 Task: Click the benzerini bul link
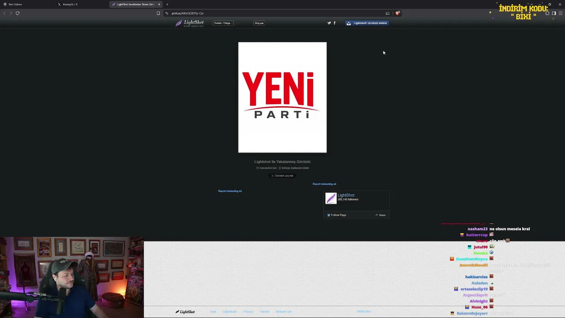(267, 168)
